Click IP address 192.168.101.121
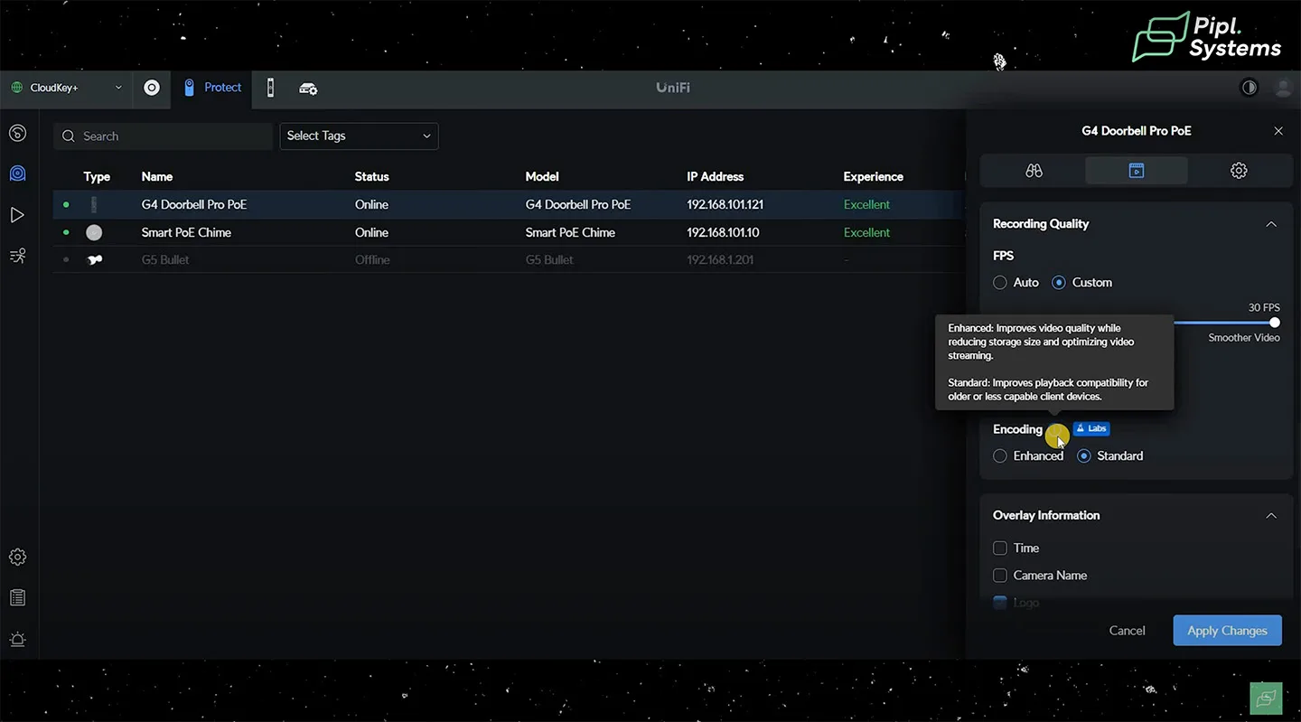The height and width of the screenshot is (722, 1301). [725, 205]
